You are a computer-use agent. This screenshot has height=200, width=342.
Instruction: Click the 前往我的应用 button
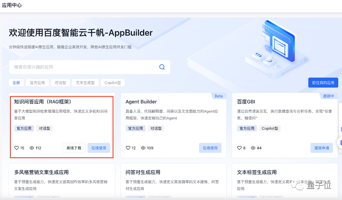[x=323, y=83]
